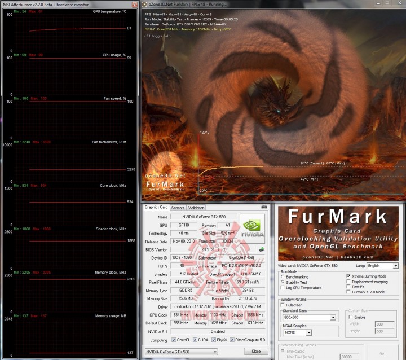
Task: Click the Memory Size field 1536 MB
Action: pos(186,298)
